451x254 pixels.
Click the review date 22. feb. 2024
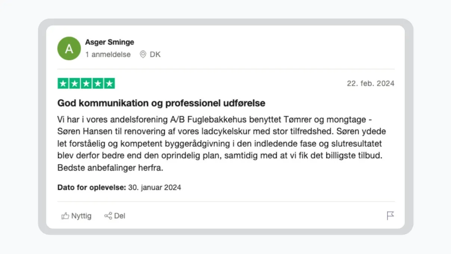(371, 84)
